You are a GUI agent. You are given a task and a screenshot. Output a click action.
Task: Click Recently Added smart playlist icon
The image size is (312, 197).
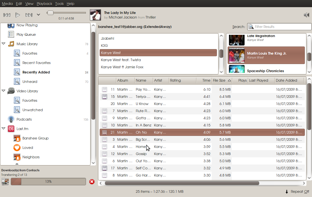[17, 72]
